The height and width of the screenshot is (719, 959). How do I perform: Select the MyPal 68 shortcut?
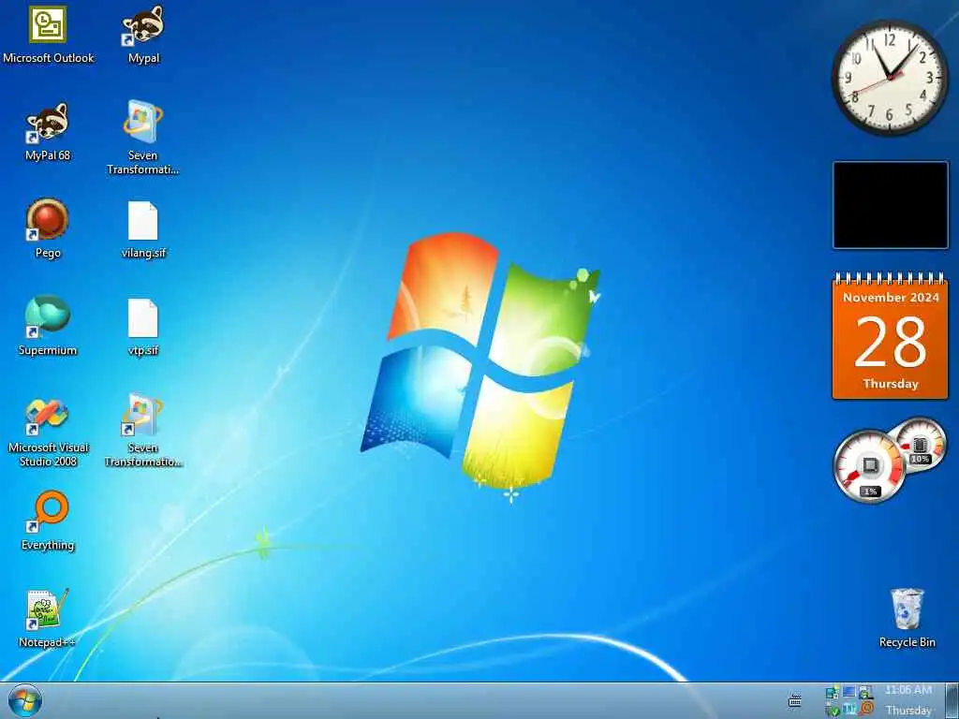tap(48, 131)
